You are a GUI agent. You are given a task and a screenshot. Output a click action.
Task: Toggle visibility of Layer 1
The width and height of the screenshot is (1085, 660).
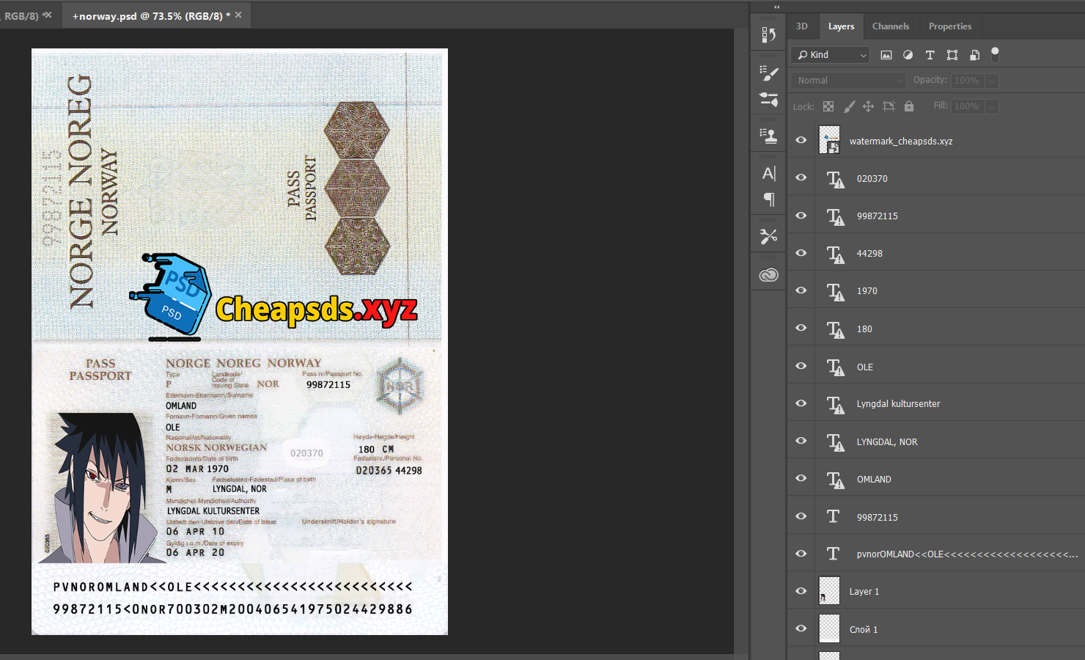[801, 591]
